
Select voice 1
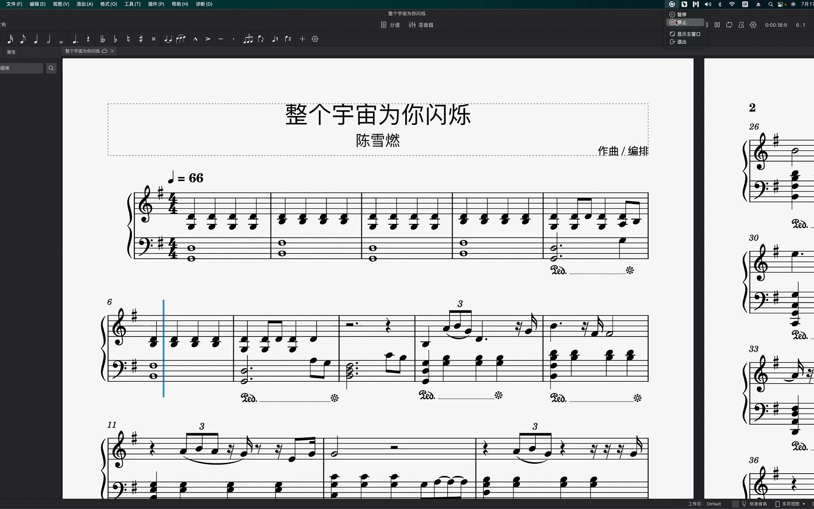pyautogui.click(x=275, y=39)
